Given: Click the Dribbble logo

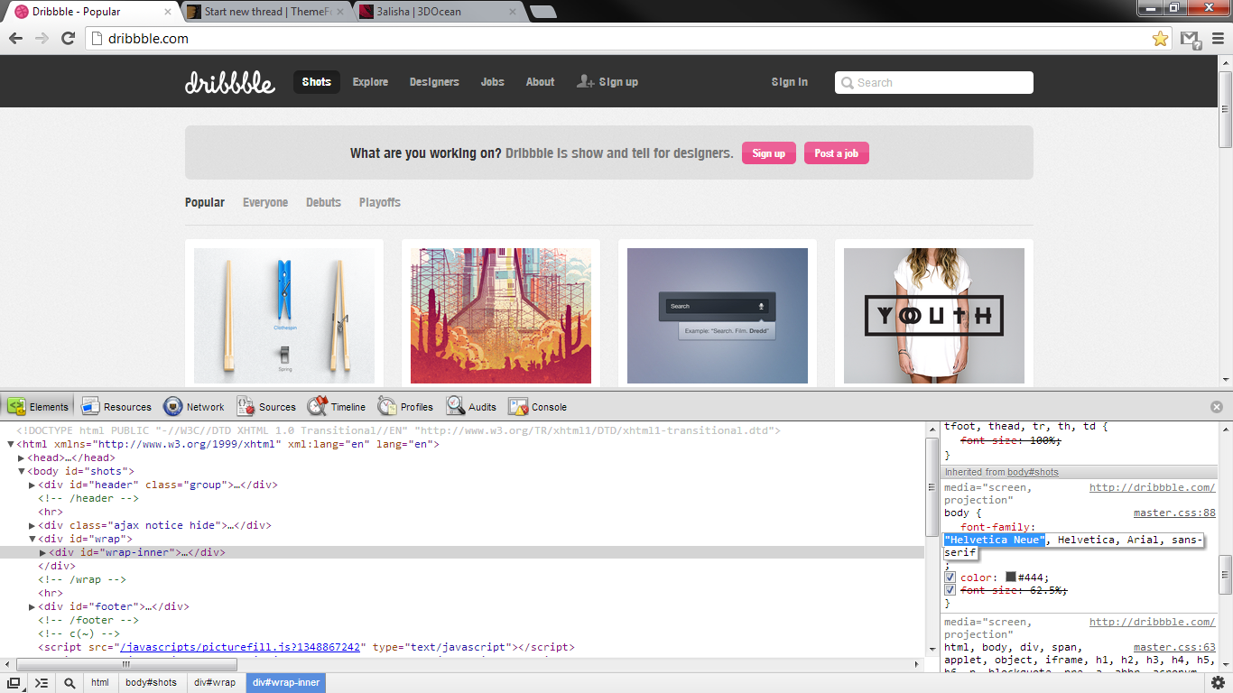Looking at the screenshot, I should (230, 82).
